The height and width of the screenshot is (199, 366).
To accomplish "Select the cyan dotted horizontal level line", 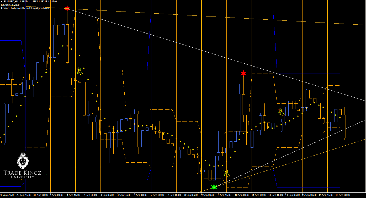I will pyautogui.click(x=184, y=61).
